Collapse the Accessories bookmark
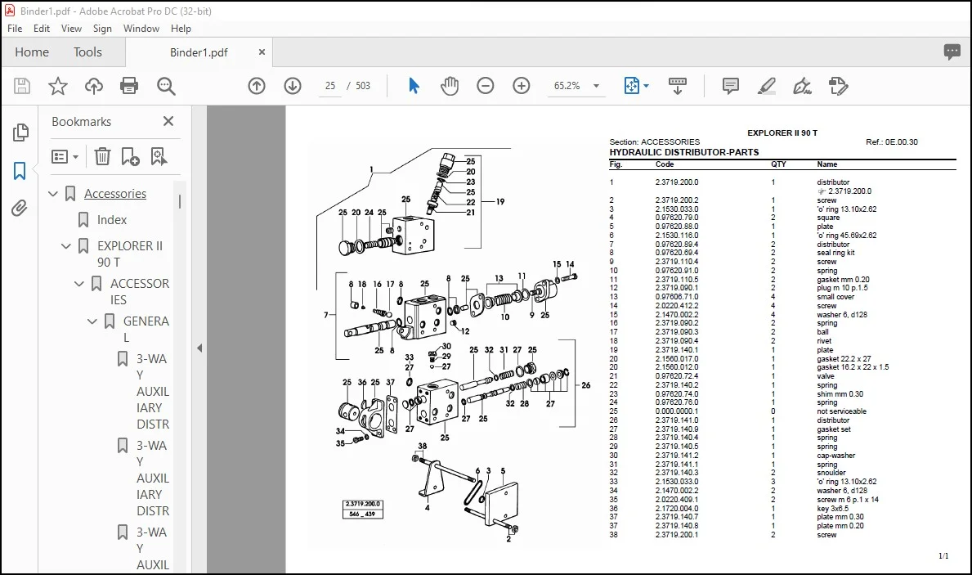This screenshot has height=575, width=972. (53, 194)
